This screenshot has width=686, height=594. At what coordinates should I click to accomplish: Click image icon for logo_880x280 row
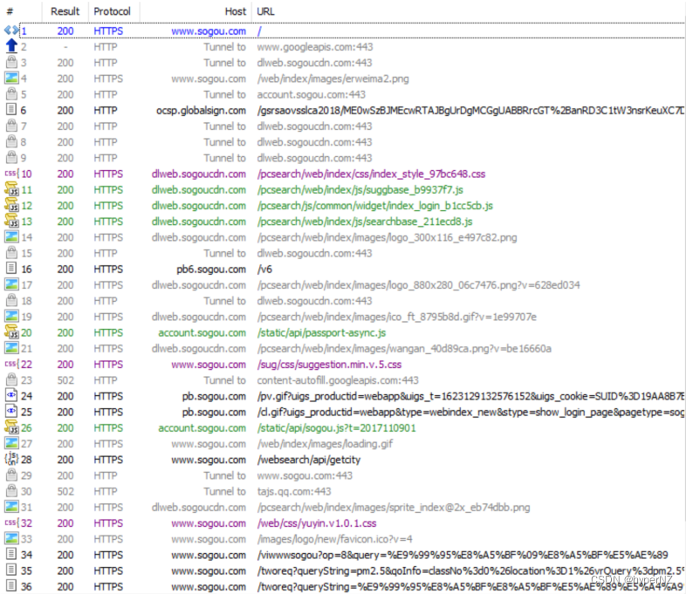coord(11,284)
